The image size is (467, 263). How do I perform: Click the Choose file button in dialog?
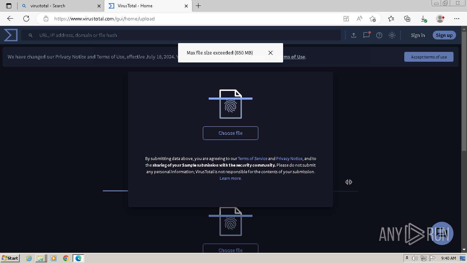(x=231, y=133)
